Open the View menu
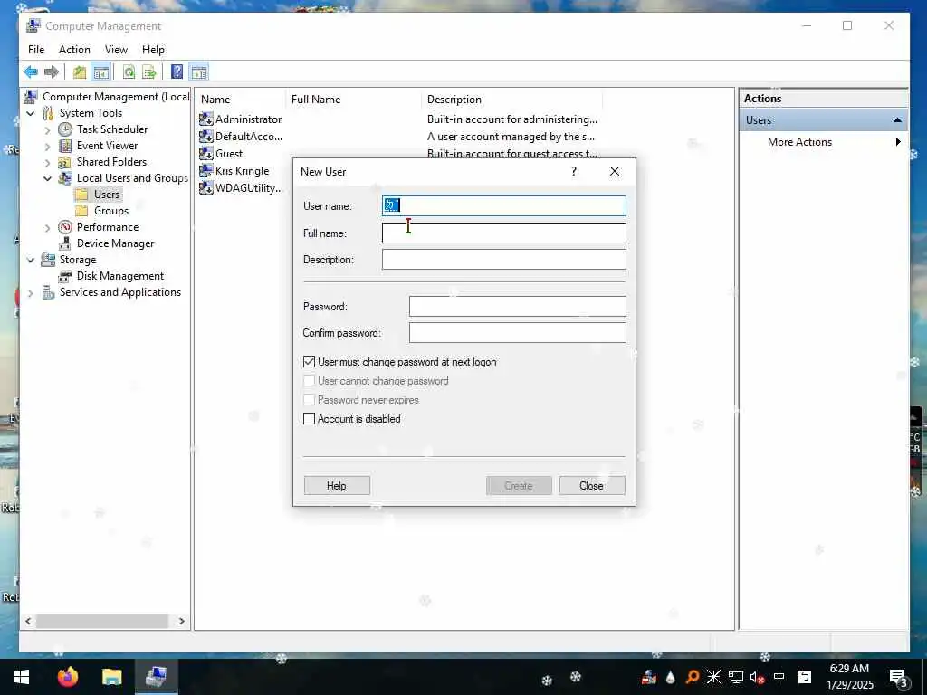The width and height of the screenshot is (927, 695). [x=116, y=50]
